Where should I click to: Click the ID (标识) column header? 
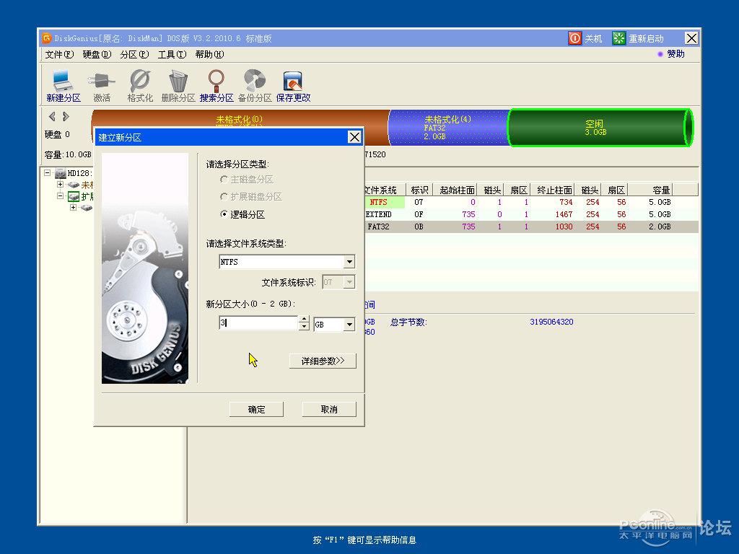pos(419,190)
